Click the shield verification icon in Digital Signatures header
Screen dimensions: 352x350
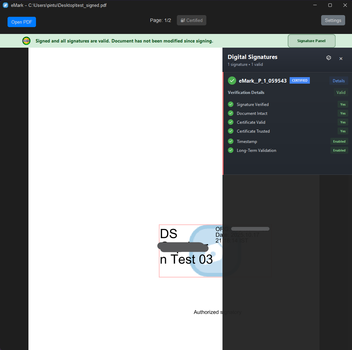329,58
